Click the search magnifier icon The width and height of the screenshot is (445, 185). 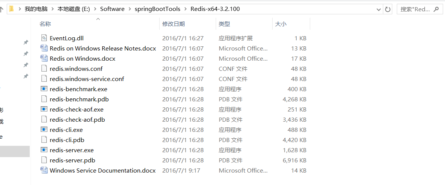(x=436, y=9)
